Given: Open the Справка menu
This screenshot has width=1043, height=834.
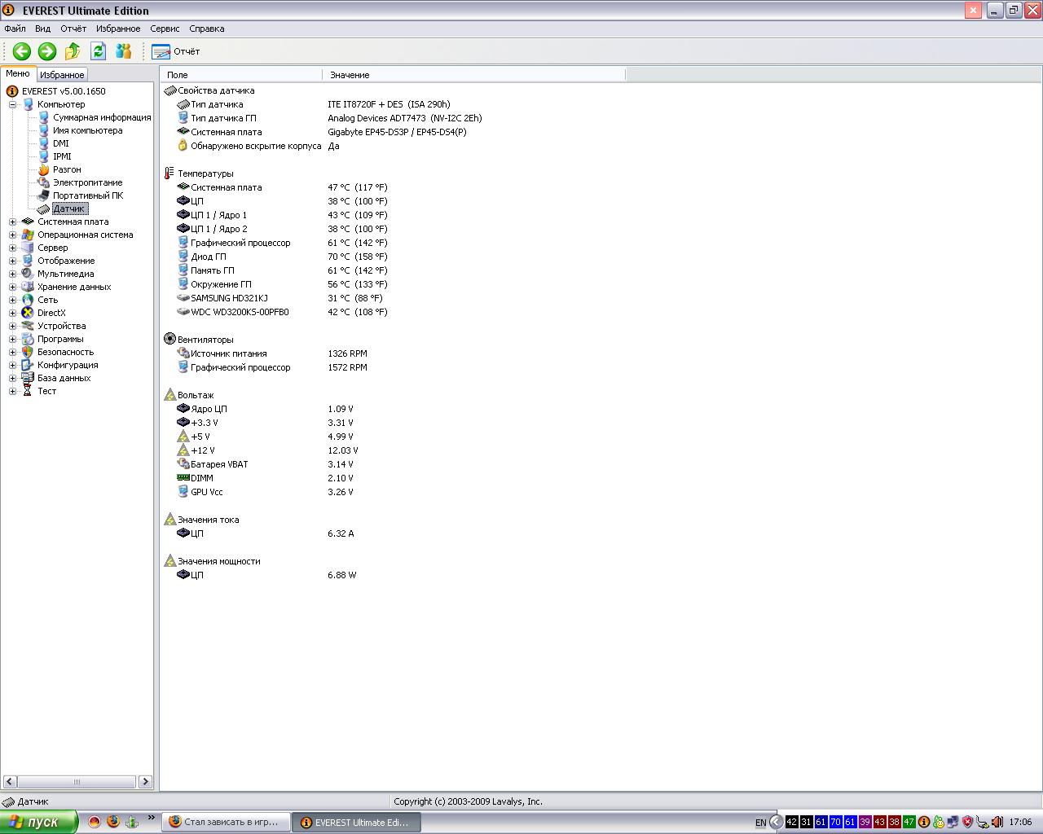Looking at the screenshot, I should (207, 29).
